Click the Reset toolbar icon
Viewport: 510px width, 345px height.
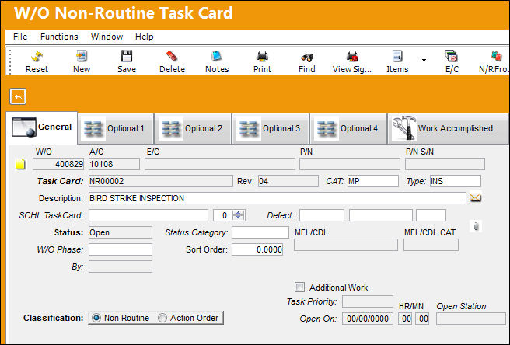[x=37, y=61]
